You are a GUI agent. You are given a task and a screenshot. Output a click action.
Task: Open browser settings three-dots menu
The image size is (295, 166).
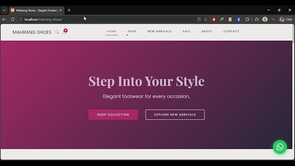(273, 20)
